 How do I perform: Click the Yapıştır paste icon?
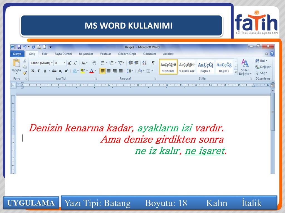tap(16, 63)
